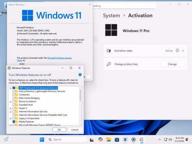
Task: Open the clock and date at 8:24 PM
Action: (x=179, y=139)
